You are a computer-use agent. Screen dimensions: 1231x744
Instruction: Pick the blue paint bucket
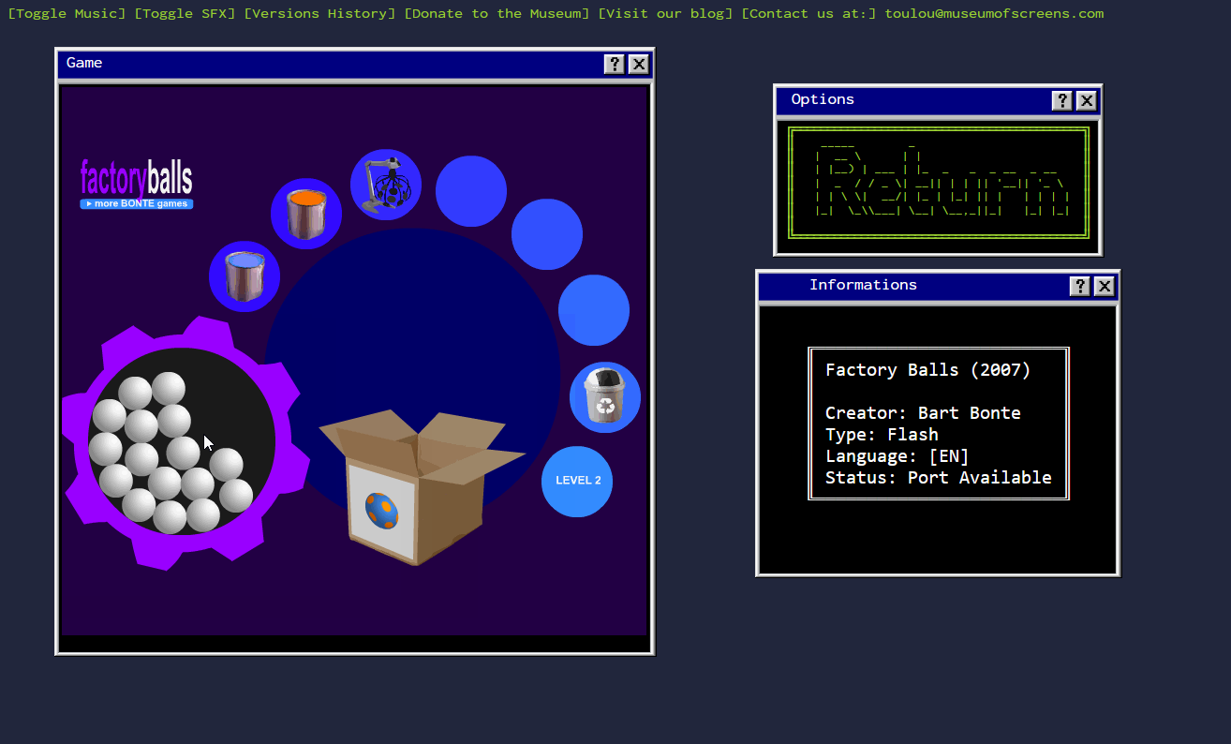tap(245, 276)
